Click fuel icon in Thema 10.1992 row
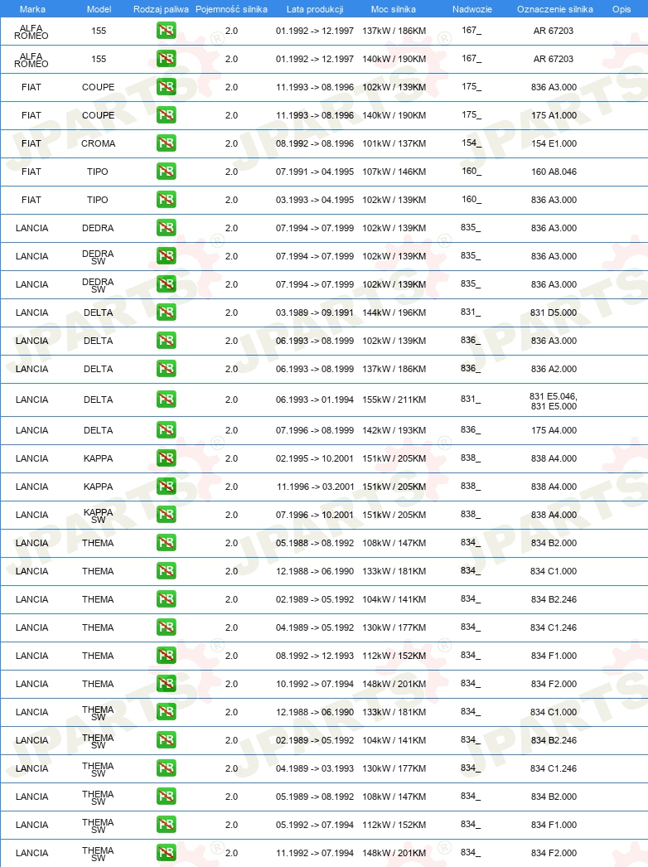Image resolution: width=648 pixels, height=867 pixels. [x=166, y=684]
